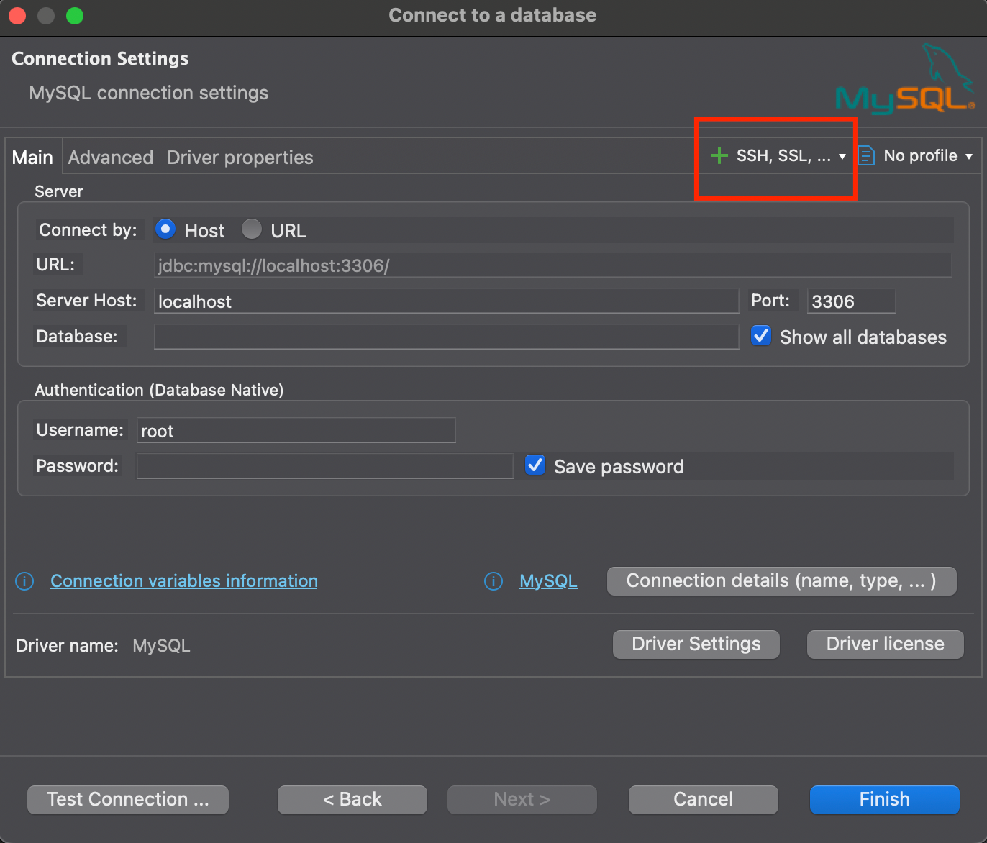Click the info icon next to MySQL link
This screenshot has height=843, width=987.
493,581
